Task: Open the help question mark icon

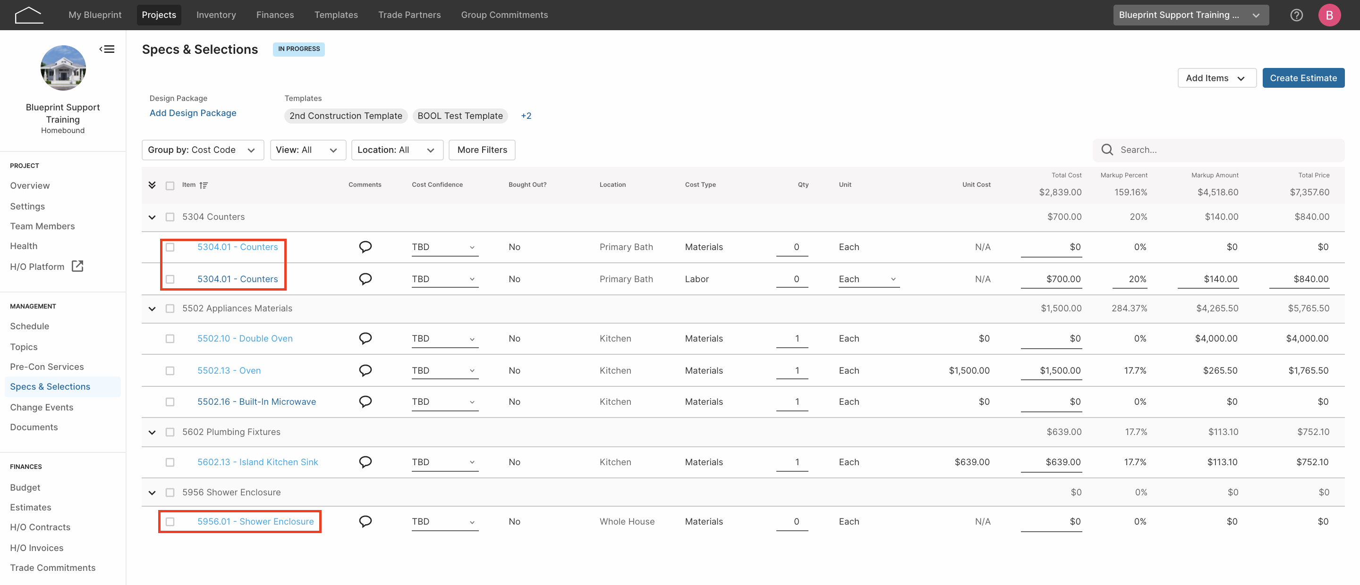Action: click(1296, 15)
